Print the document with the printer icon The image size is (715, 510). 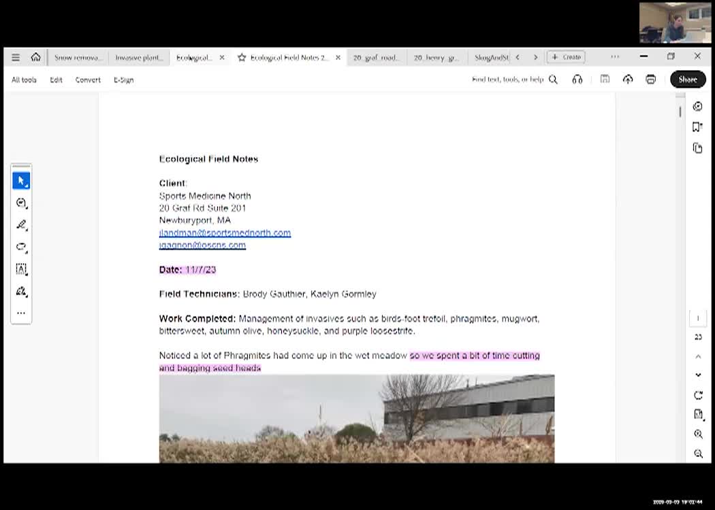[x=650, y=80]
